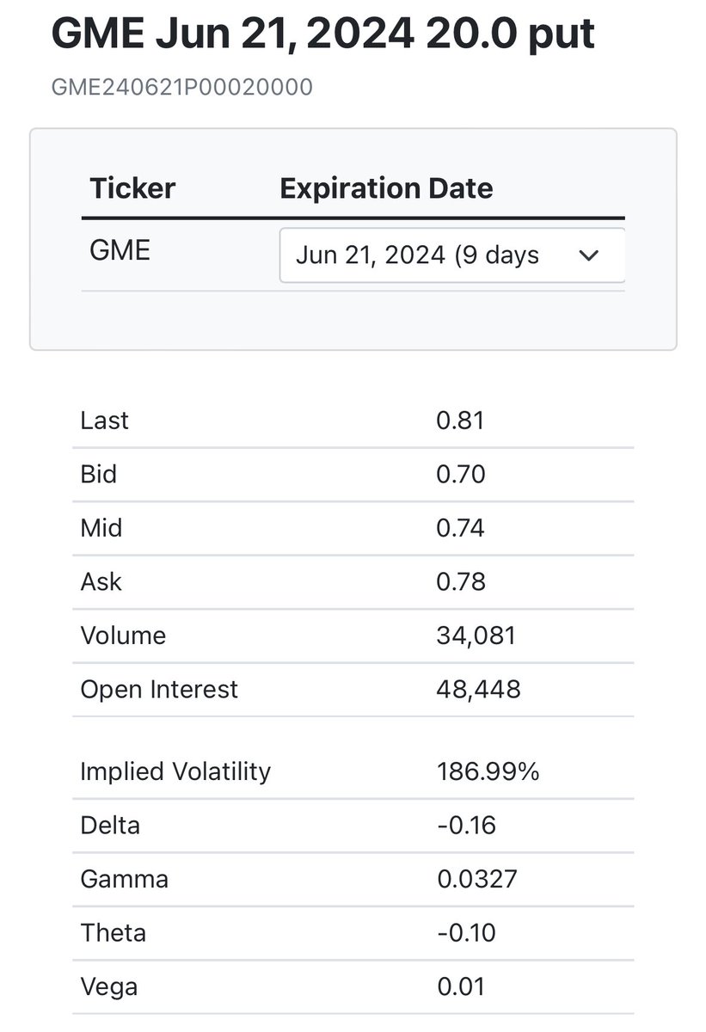This screenshot has height=1032, width=706.
Task: Click the Volume value 34,081
Action: [476, 636]
